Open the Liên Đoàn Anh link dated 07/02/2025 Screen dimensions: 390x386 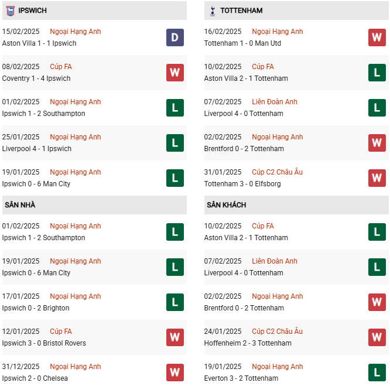point(275,102)
